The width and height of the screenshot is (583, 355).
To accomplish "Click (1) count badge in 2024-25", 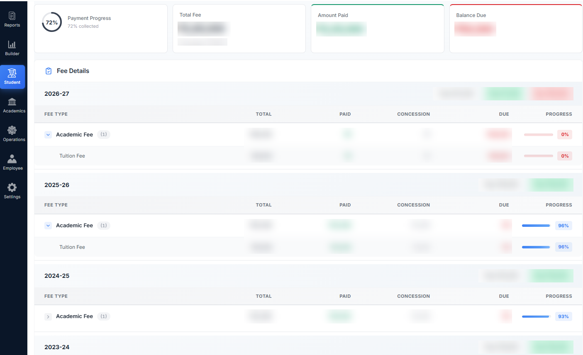I will point(104,316).
